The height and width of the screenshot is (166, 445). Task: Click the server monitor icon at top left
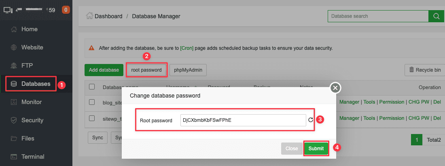pos(8,10)
